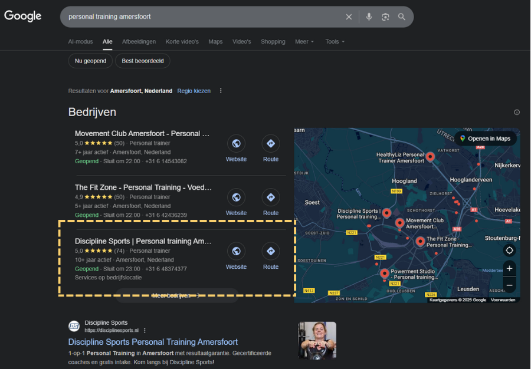
Task: Open Google Lens camera search icon
Action: click(x=385, y=17)
